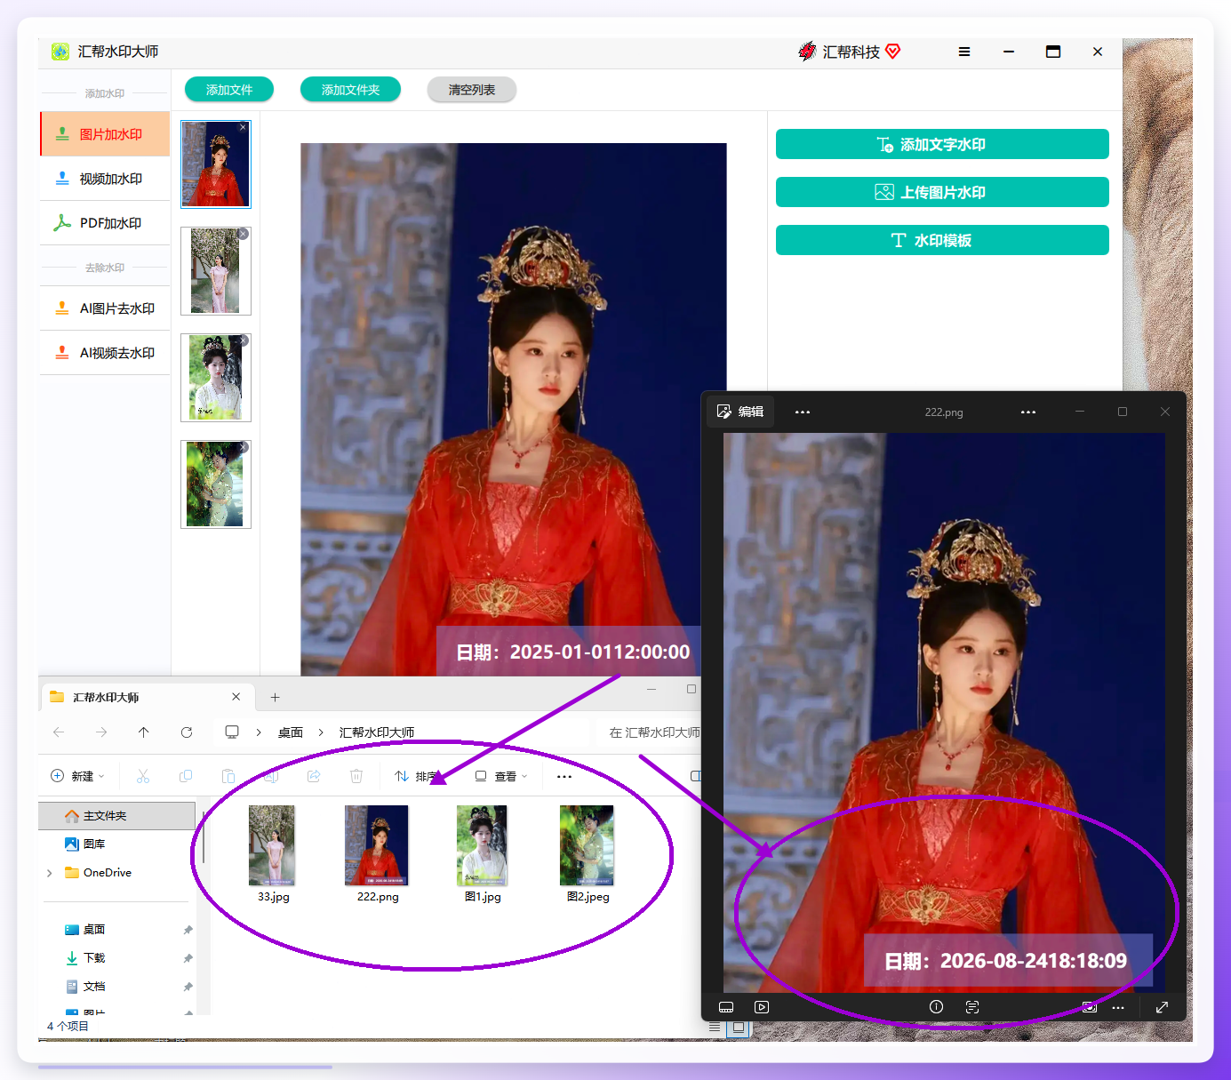This screenshot has width=1231, height=1080.
Task: Open 水印模板 templates
Action: pyautogui.click(x=942, y=240)
